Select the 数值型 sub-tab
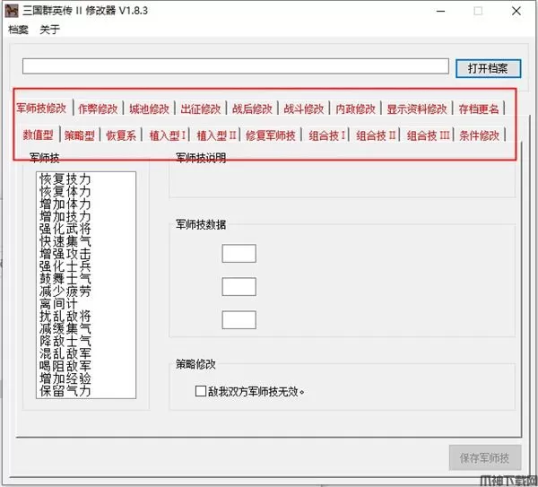This screenshot has width=538, height=487. tap(38, 135)
